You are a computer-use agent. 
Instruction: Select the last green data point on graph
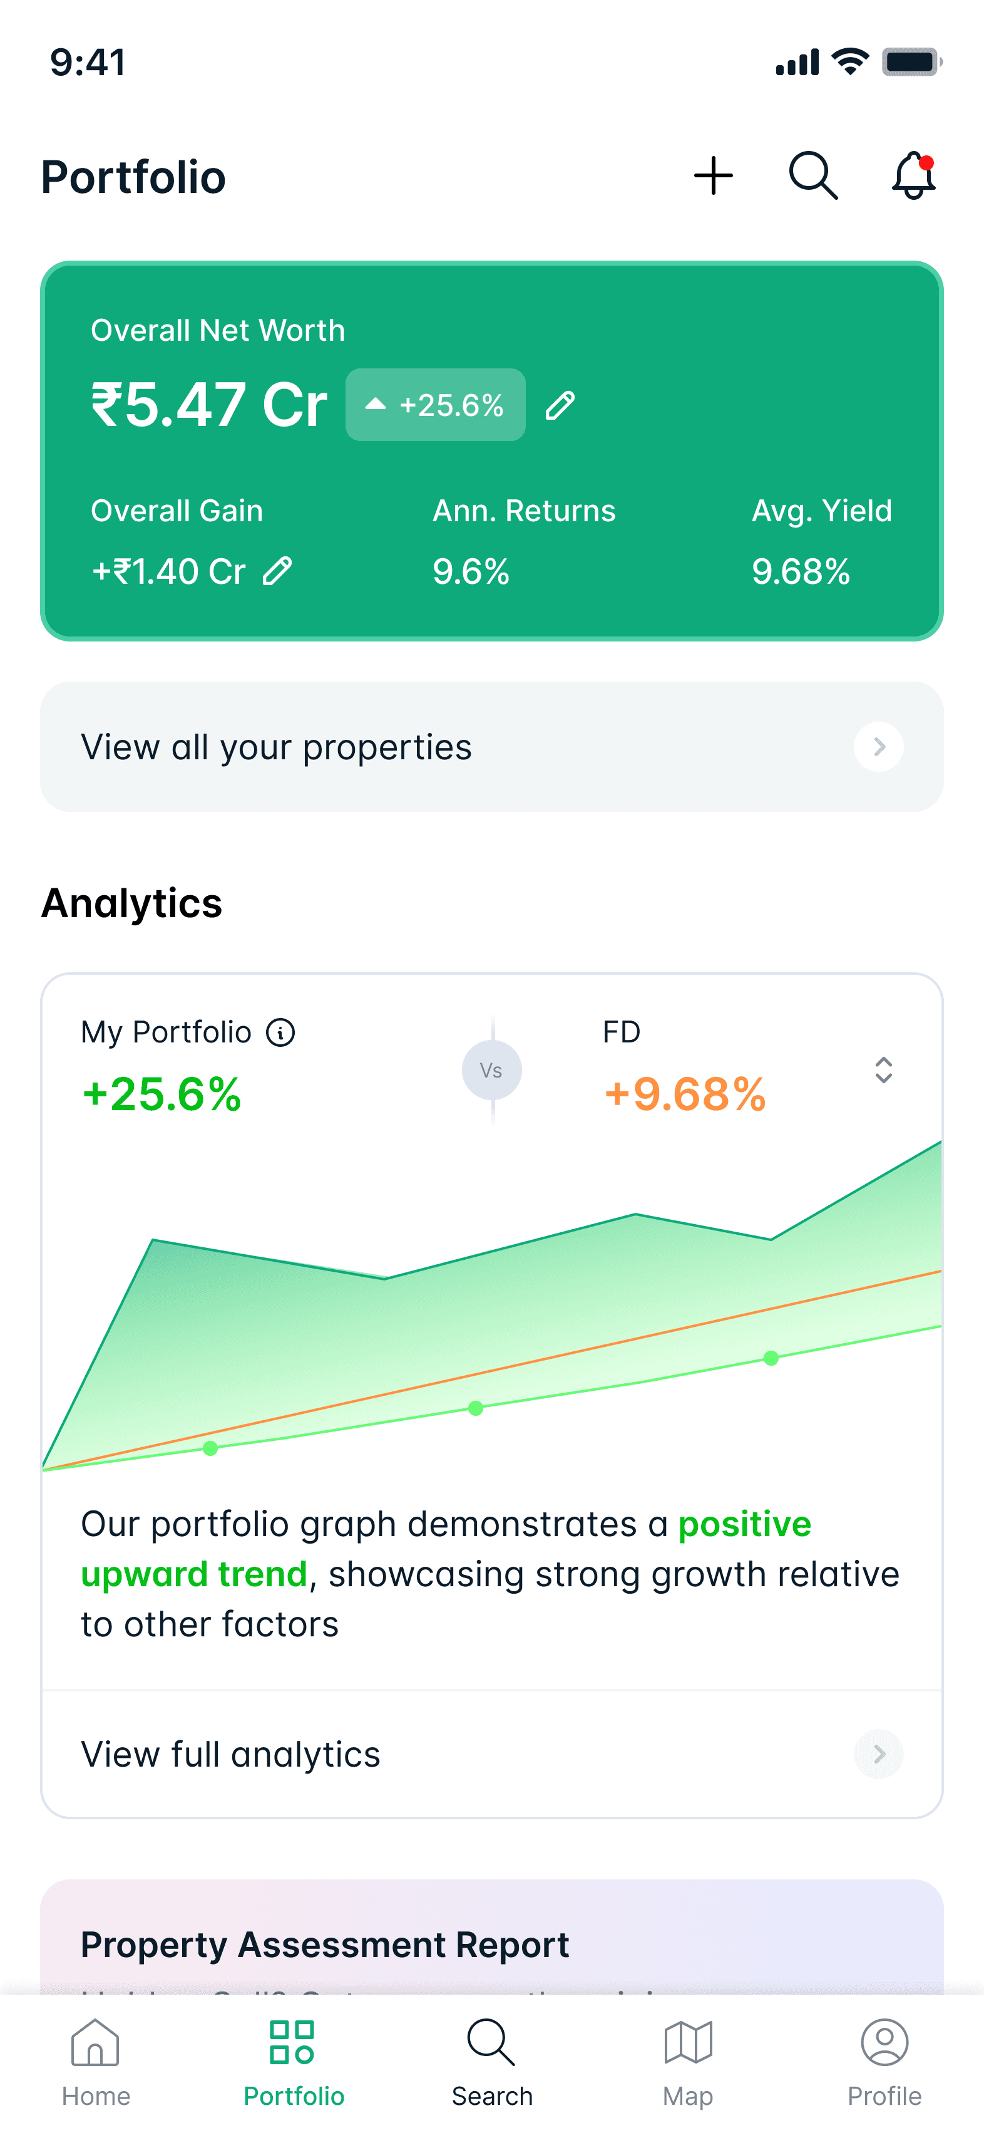pyautogui.click(x=771, y=1358)
